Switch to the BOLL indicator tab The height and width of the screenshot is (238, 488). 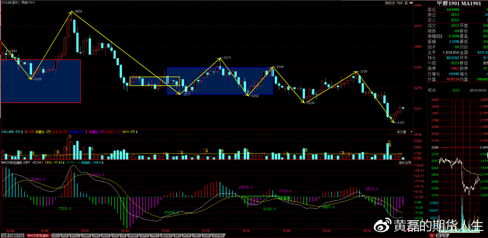[x=75, y=236]
